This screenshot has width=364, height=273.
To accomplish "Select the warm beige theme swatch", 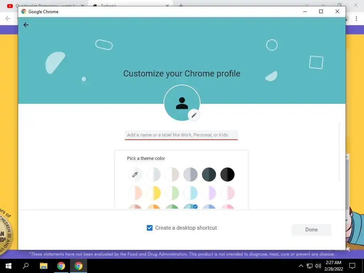I will click(x=172, y=175).
